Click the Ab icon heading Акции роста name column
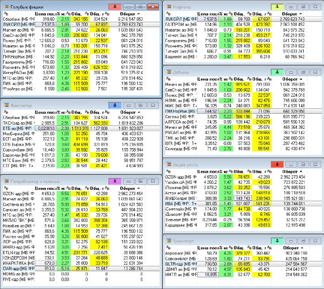324x289 pixels. pos(168,172)
